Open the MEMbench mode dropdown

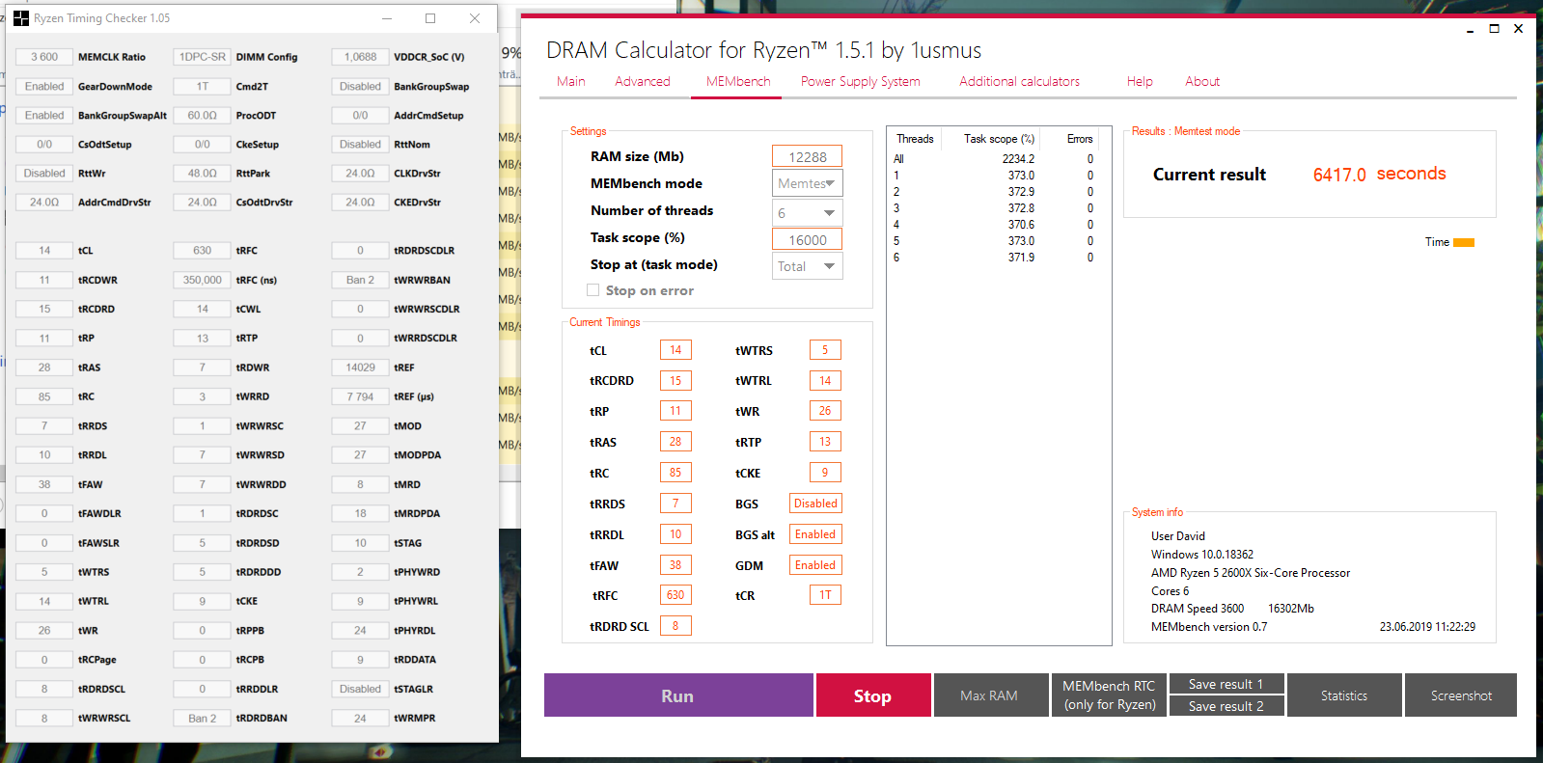[x=808, y=183]
